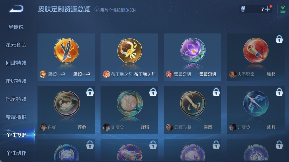Open the 莲心 lotus button icon
Image resolution: width=289 pixels, height=162 pixels.
67,103
